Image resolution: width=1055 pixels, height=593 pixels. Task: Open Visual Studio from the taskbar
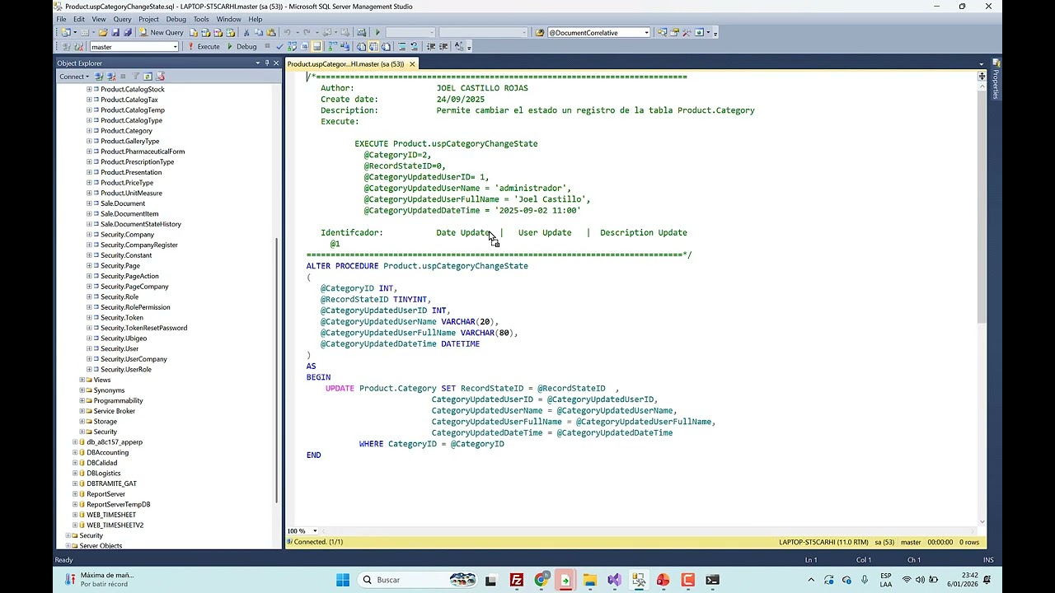point(615,580)
